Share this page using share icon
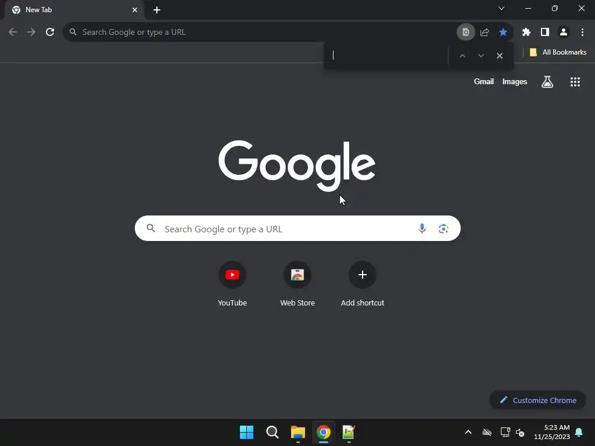Screen dimensions: 595x446 click(485, 33)
